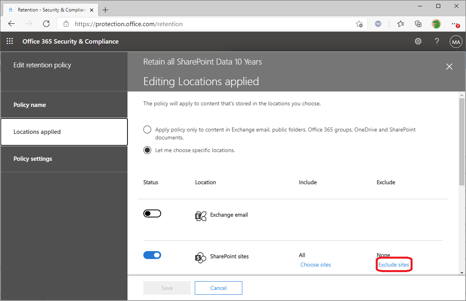The height and width of the screenshot is (301, 466).
Task: Click the Retain all SharePoint Data 10 Years title
Action: click(x=202, y=61)
